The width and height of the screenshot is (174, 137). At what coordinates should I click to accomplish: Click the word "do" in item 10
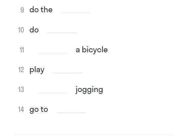pyautogui.click(x=34, y=30)
